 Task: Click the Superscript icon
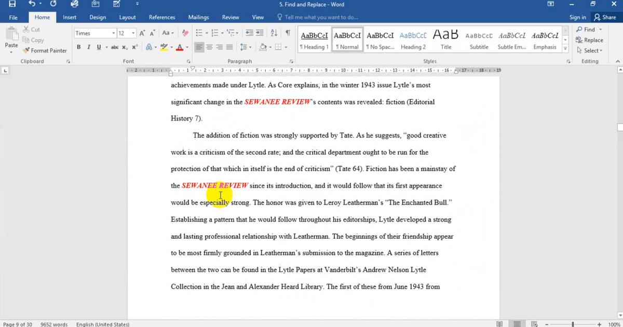(x=135, y=47)
